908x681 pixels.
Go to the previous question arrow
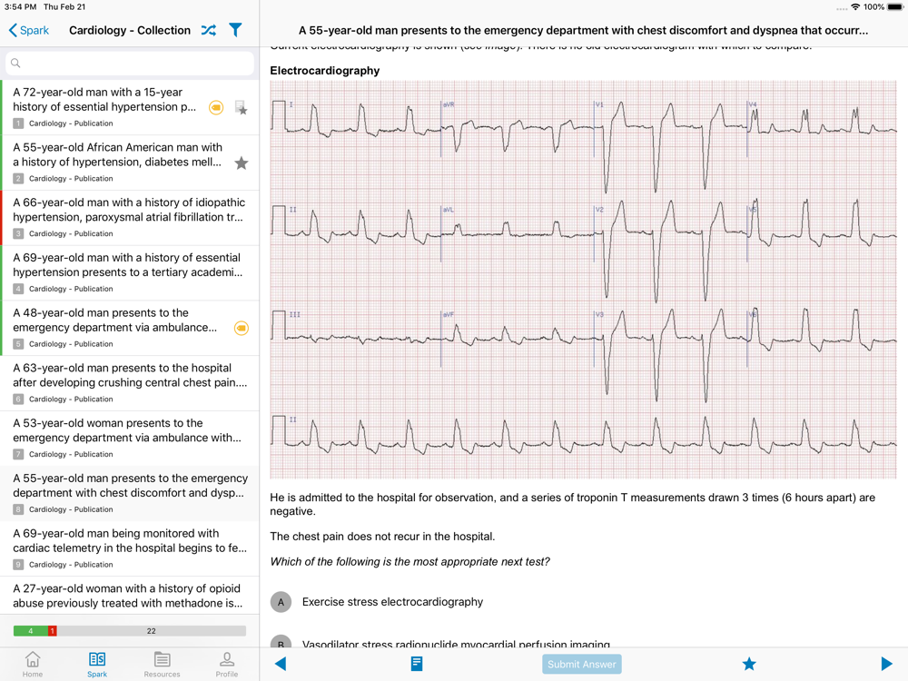pyautogui.click(x=281, y=664)
